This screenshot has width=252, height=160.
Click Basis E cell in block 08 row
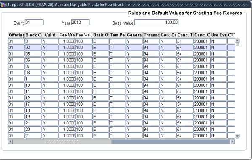(x=101, y=73)
